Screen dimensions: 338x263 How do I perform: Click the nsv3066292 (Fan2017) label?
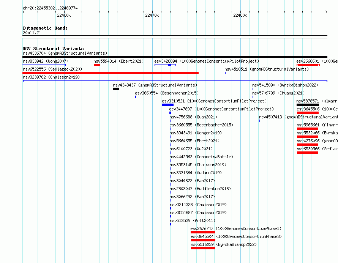(192, 197)
